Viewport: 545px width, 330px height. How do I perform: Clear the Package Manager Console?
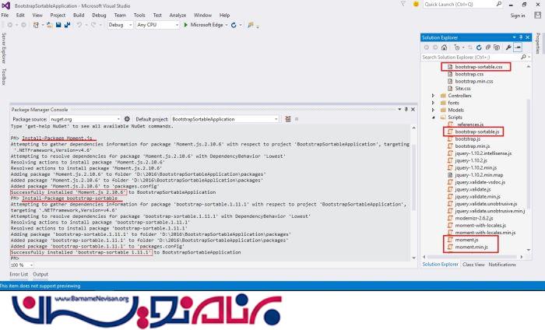(288, 118)
